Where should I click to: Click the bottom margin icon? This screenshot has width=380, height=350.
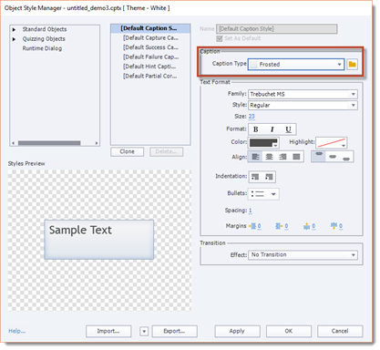click(x=334, y=226)
